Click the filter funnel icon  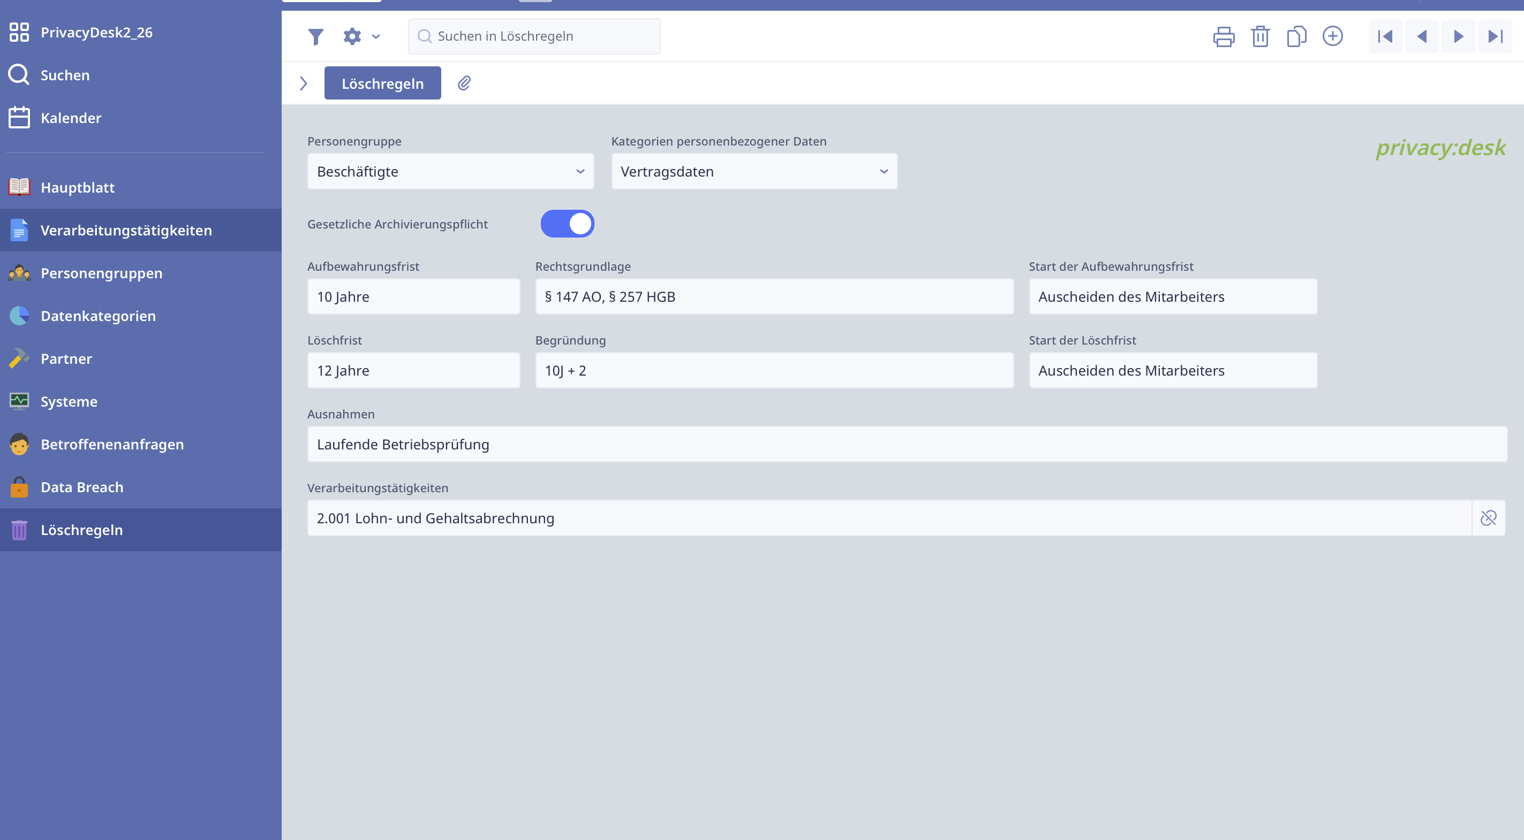[x=315, y=37]
